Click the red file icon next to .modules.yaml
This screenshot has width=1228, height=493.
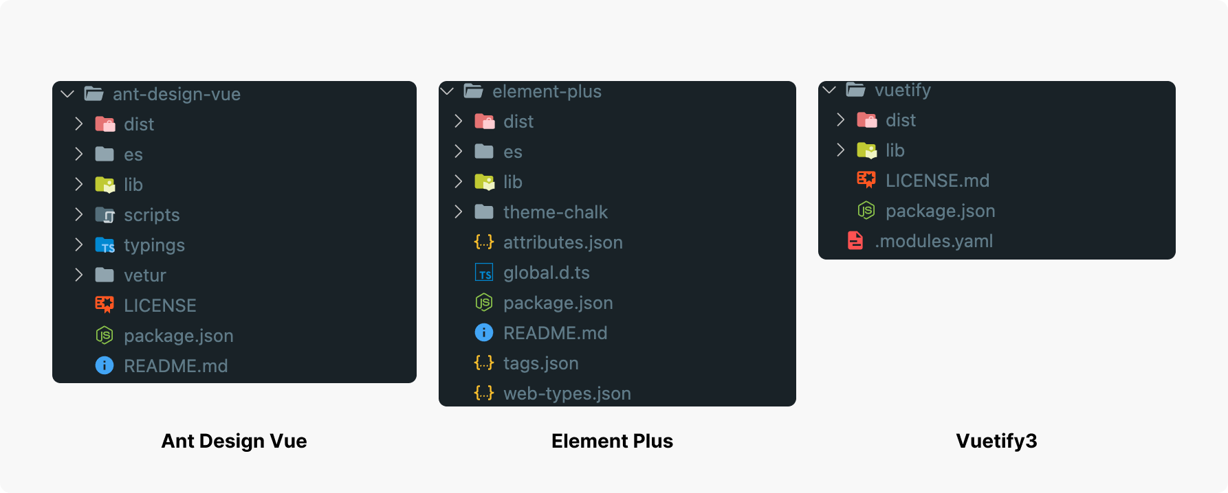[x=855, y=241]
